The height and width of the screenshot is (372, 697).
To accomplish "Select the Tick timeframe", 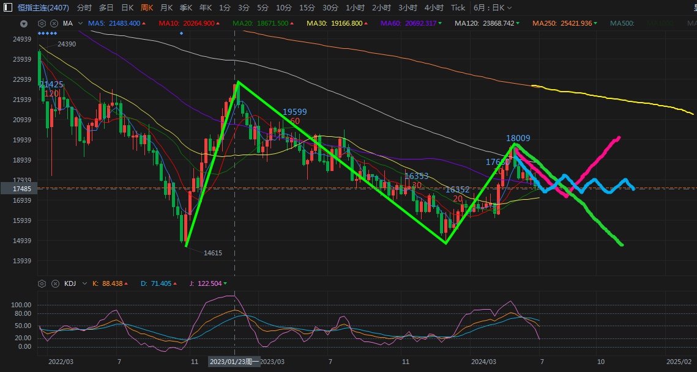I will 458,8.
